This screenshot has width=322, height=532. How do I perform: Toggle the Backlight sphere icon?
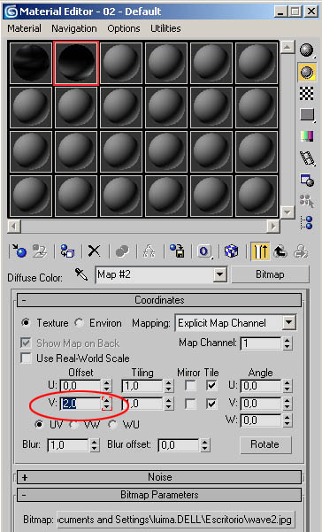[x=307, y=73]
